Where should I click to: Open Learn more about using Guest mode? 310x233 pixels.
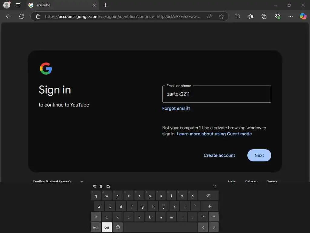[214, 134]
